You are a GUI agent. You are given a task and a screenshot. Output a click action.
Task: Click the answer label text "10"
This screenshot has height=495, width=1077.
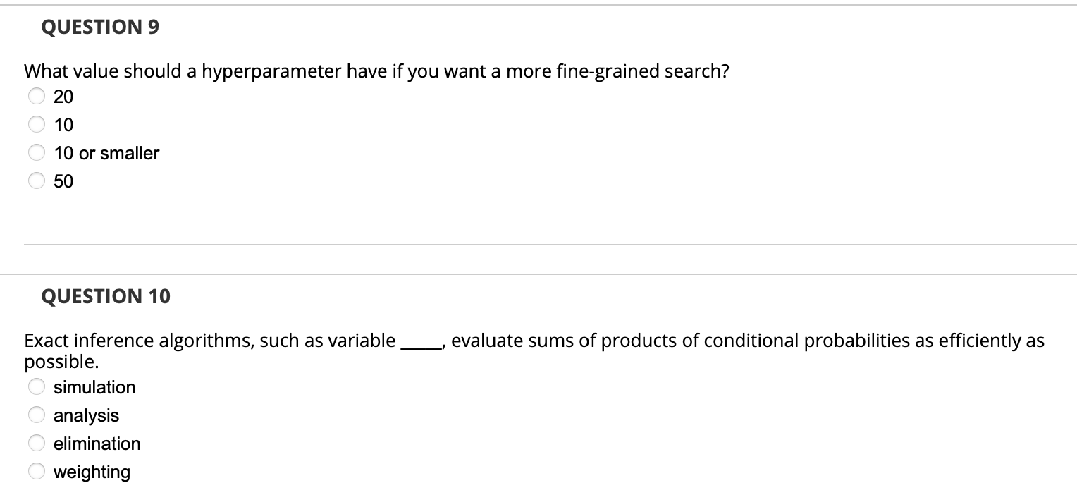pos(64,125)
